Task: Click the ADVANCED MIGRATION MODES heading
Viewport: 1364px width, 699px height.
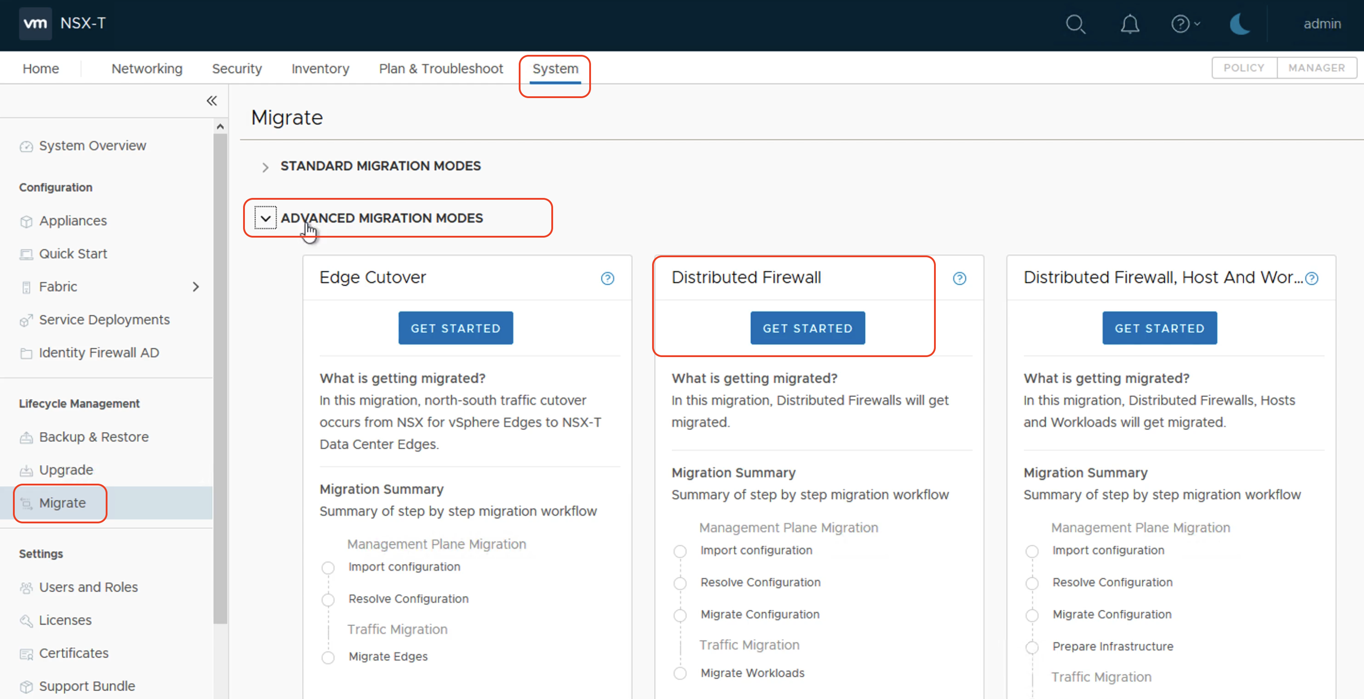Action: pyautogui.click(x=381, y=218)
